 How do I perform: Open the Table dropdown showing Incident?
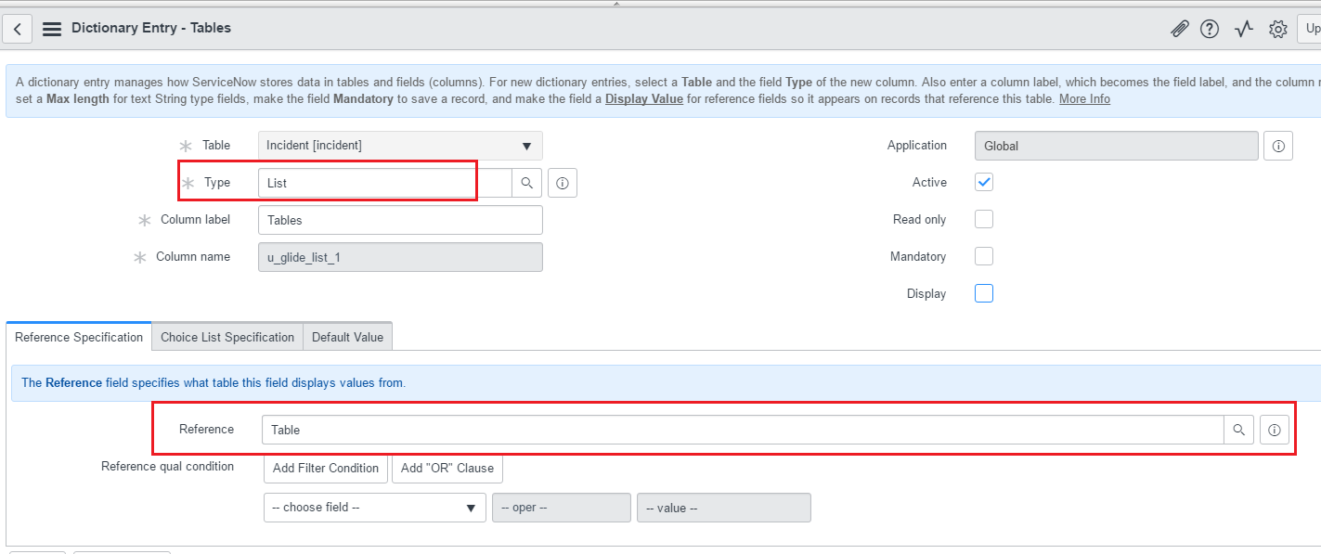click(400, 146)
